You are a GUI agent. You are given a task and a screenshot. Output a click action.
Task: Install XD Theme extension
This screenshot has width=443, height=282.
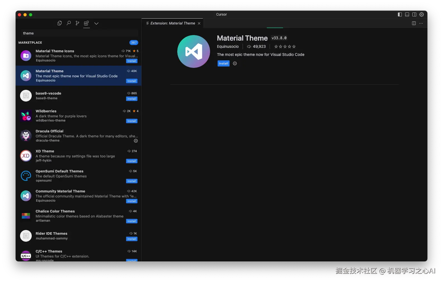(132, 161)
